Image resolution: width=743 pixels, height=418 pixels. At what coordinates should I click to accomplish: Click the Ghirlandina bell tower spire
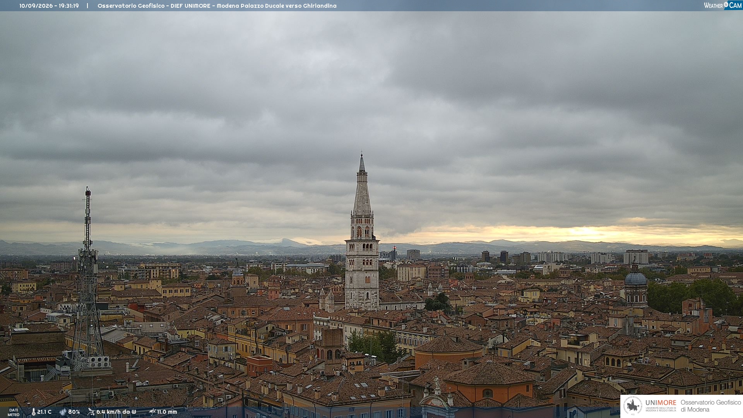pos(362,186)
